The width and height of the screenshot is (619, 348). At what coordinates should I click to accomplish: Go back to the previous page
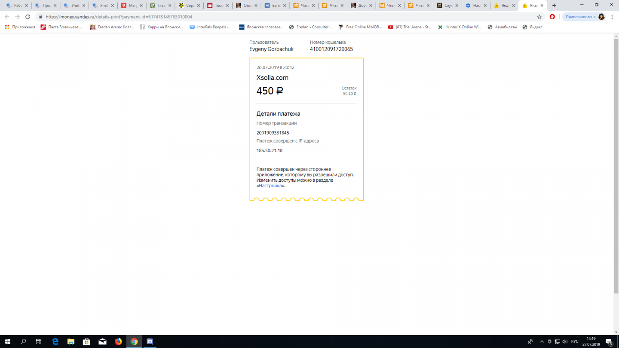coord(6,17)
